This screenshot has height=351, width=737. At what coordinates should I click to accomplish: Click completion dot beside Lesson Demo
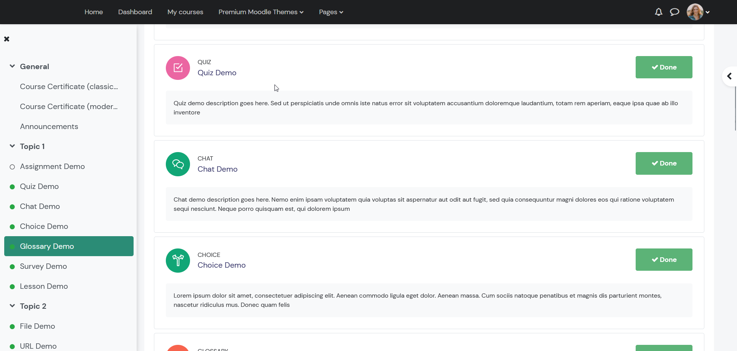tap(12, 286)
